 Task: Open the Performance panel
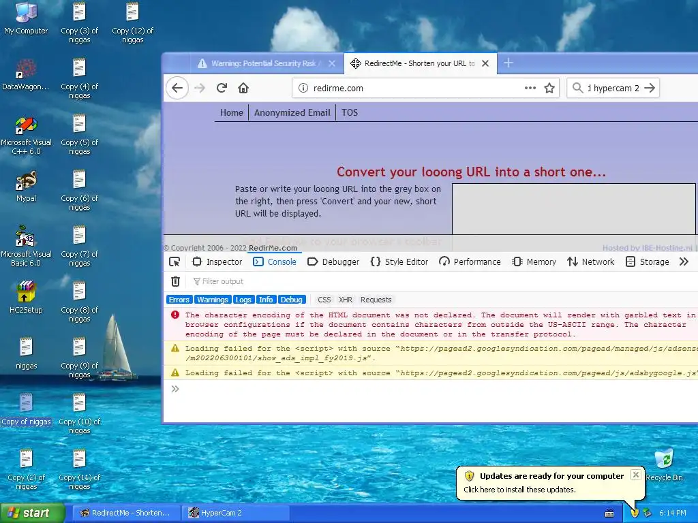(470, 262)
